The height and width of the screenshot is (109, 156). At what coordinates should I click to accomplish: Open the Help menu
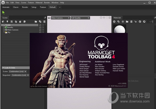tap(62, 3)
